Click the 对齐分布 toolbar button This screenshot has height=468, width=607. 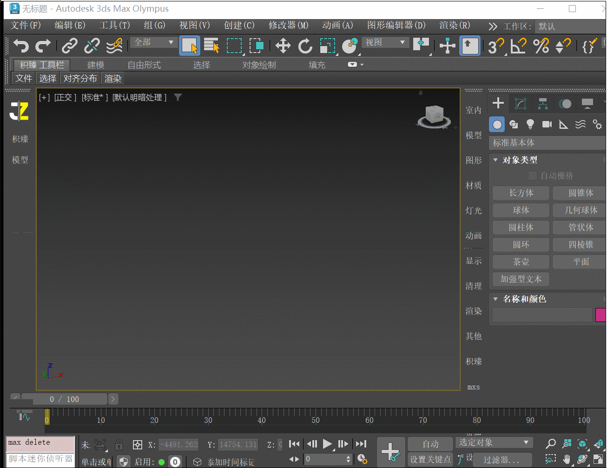tap(80, 78)
